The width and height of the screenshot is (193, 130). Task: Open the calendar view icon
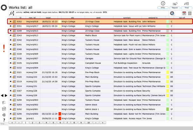pyautogui.click(x=184, y=13)
